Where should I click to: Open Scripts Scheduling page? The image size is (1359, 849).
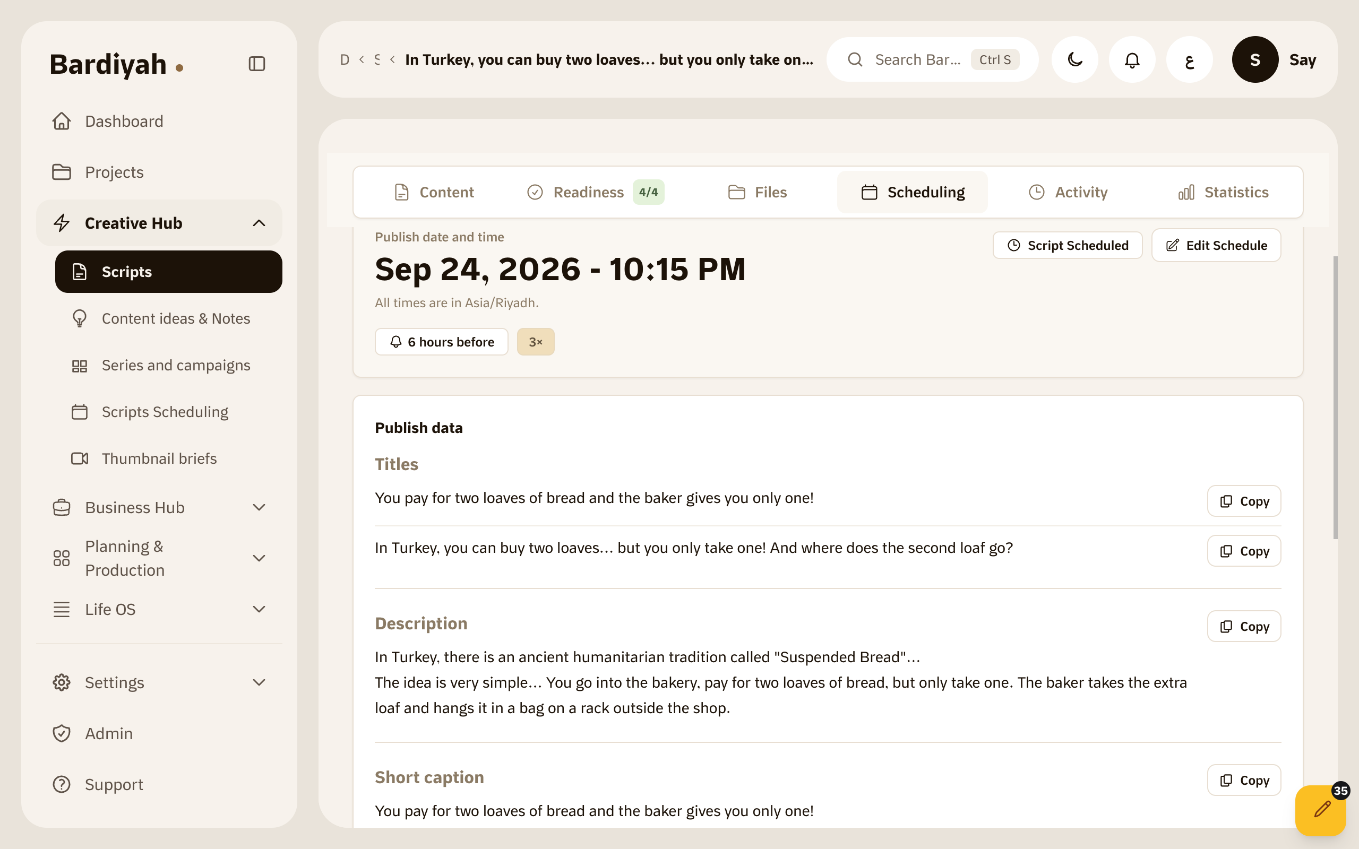pyautogui.click(x=168, y=412)
